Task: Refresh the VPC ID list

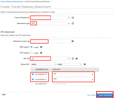Action: point(73,59)
